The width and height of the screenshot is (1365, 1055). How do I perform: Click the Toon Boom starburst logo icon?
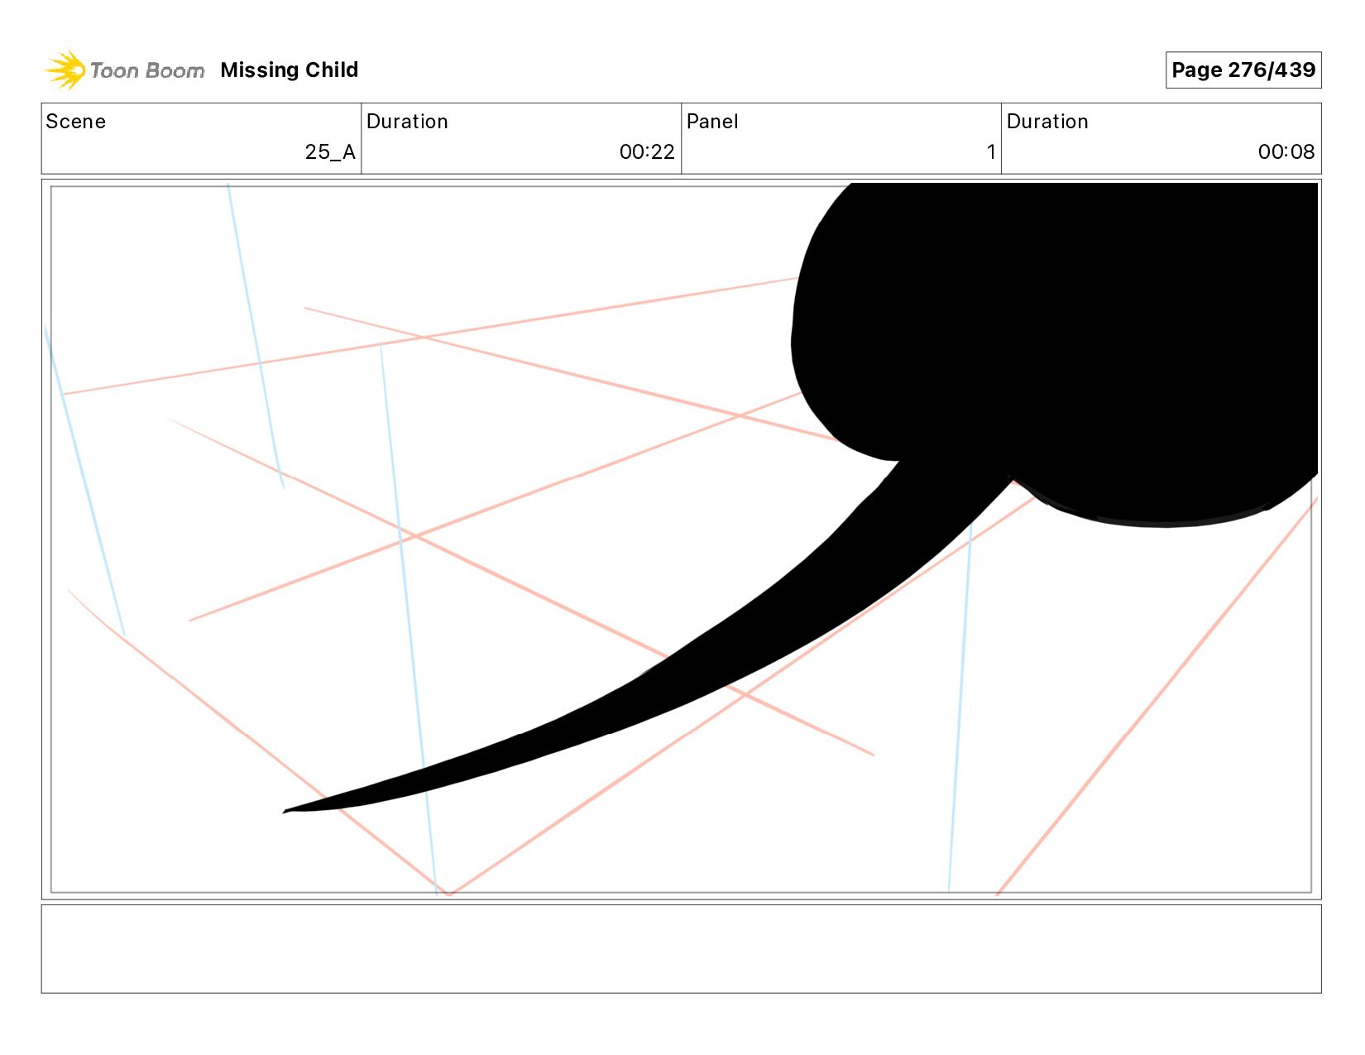pos(65,70)
